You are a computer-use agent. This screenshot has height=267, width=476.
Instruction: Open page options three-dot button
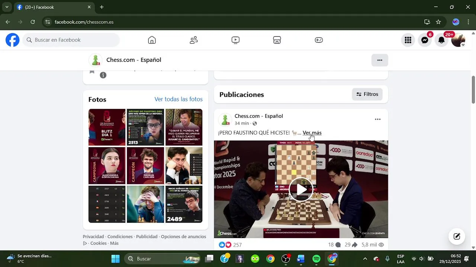point(380,60)
